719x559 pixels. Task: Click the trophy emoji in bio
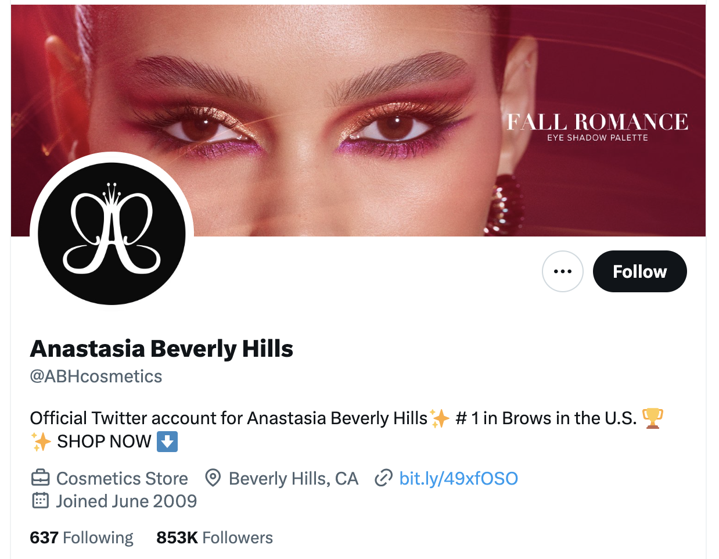pyautogui.click(x=652, y=418)
